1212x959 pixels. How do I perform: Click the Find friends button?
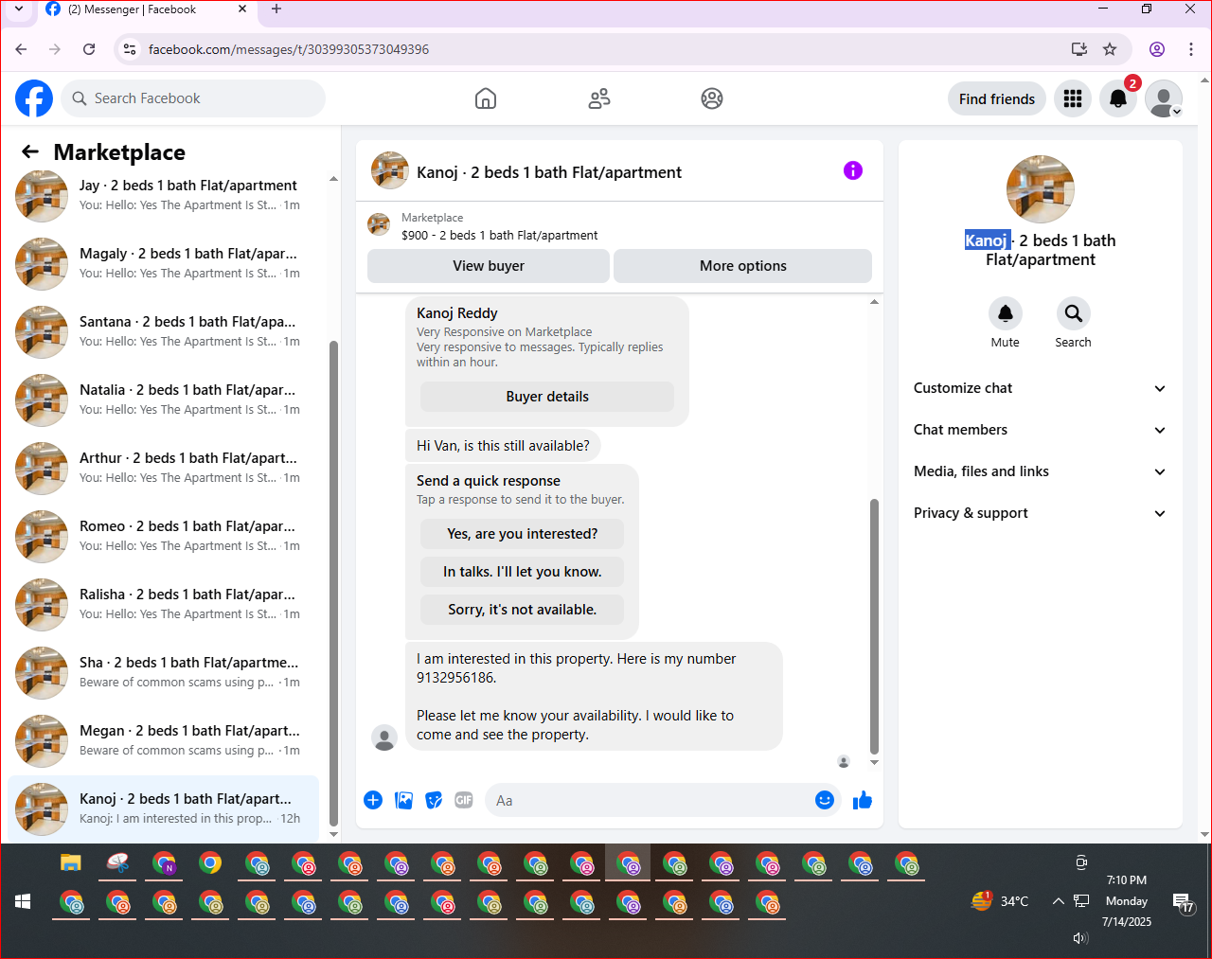pos(997,98)
